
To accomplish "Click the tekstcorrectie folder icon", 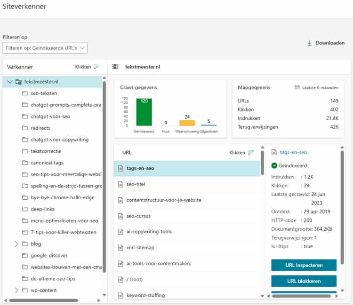I will (25, 151).
